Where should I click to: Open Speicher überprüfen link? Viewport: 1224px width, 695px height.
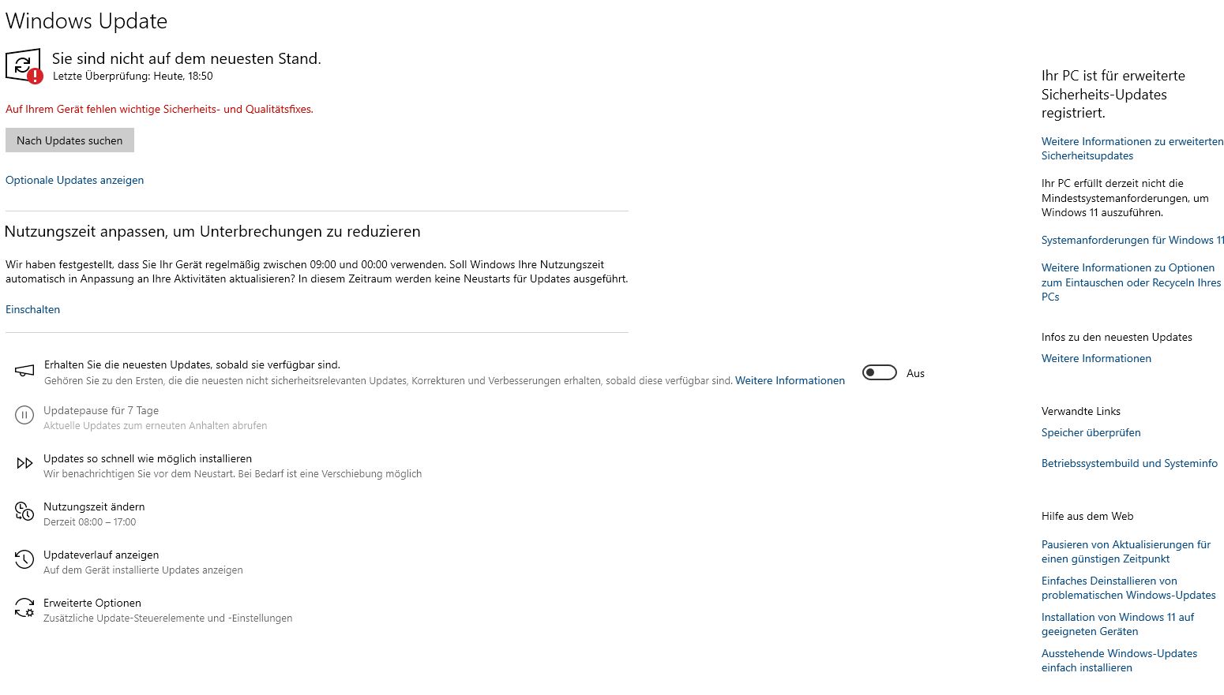[x=1091, y=432]
